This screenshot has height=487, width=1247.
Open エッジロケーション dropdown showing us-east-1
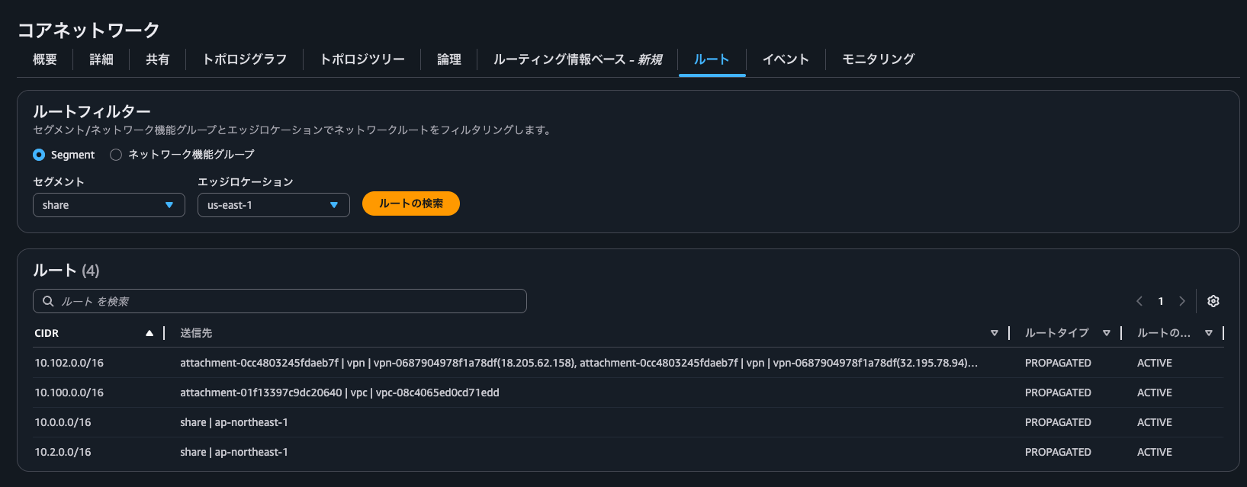point(273,205)
